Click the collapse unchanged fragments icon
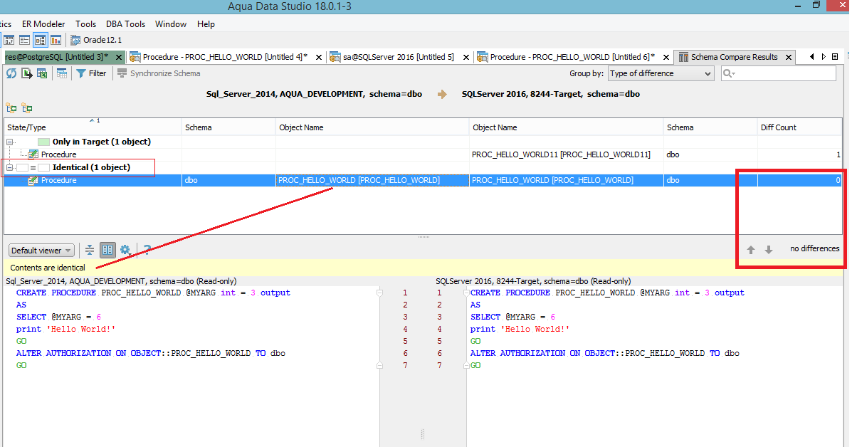 (x=90, y=250)
